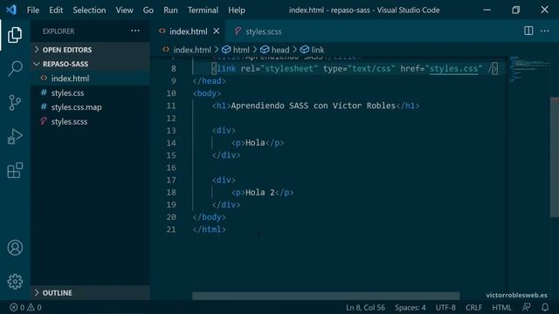Click the head breadcrumb item
This screenshot has width=559, height=314.
pos(280,50)
